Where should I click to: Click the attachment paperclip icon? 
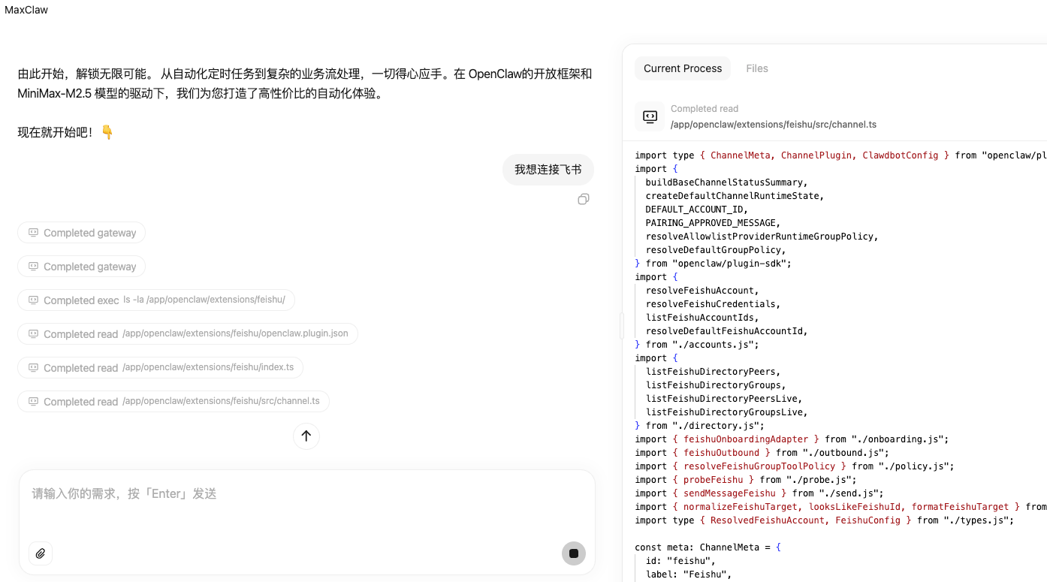coord(41,553)
